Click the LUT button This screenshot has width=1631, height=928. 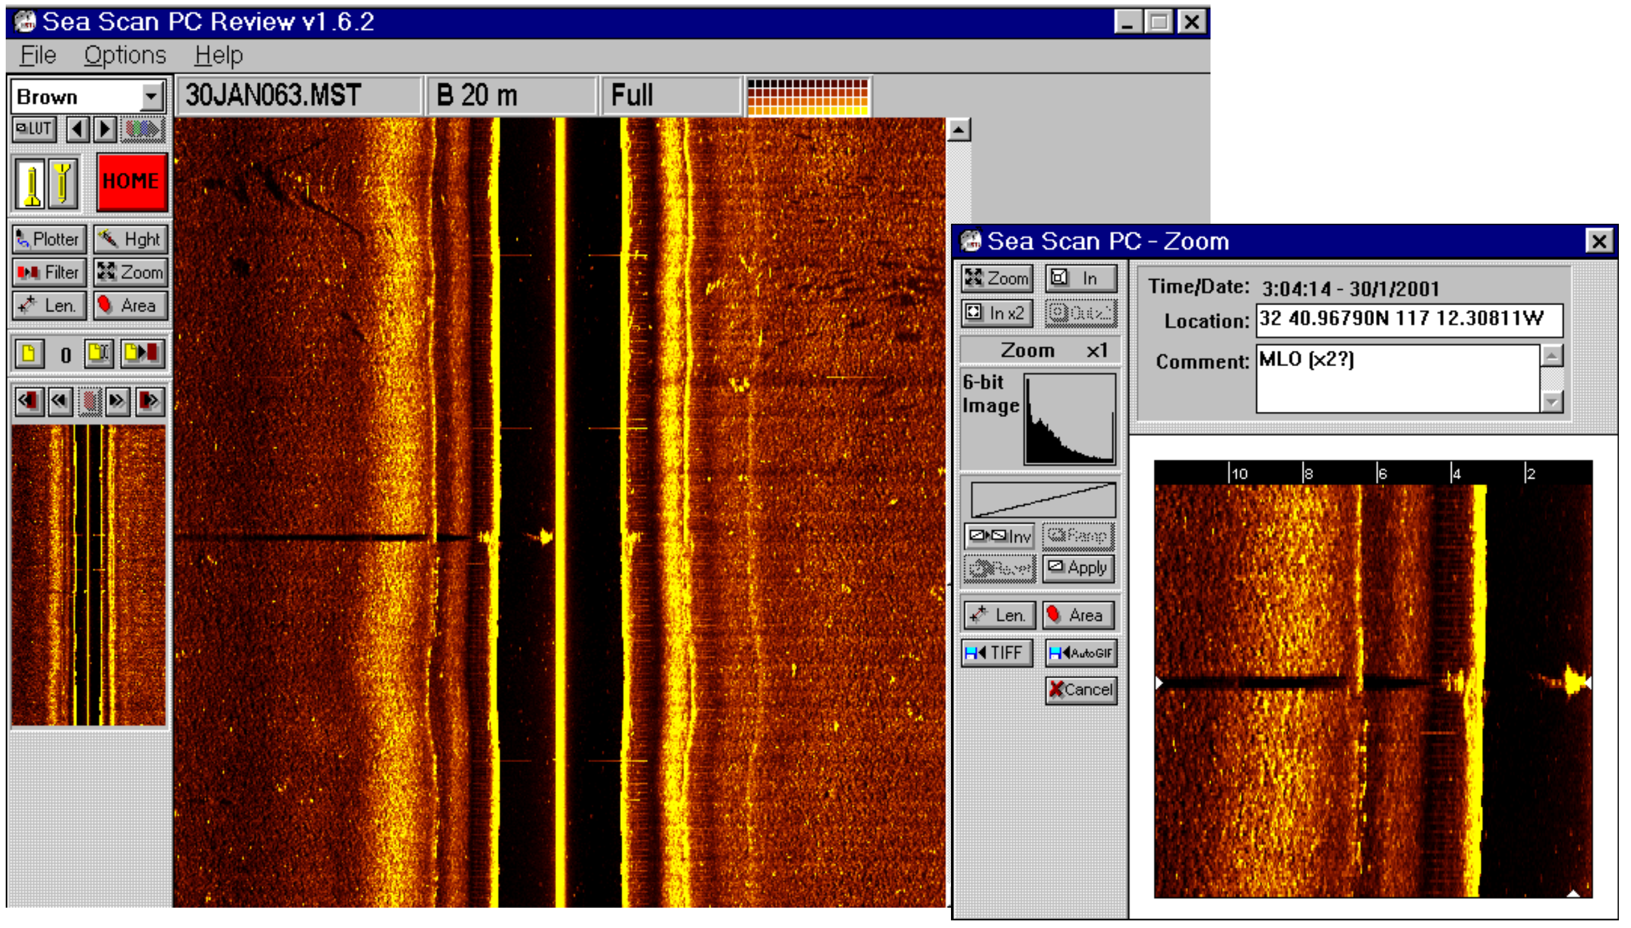34,130
